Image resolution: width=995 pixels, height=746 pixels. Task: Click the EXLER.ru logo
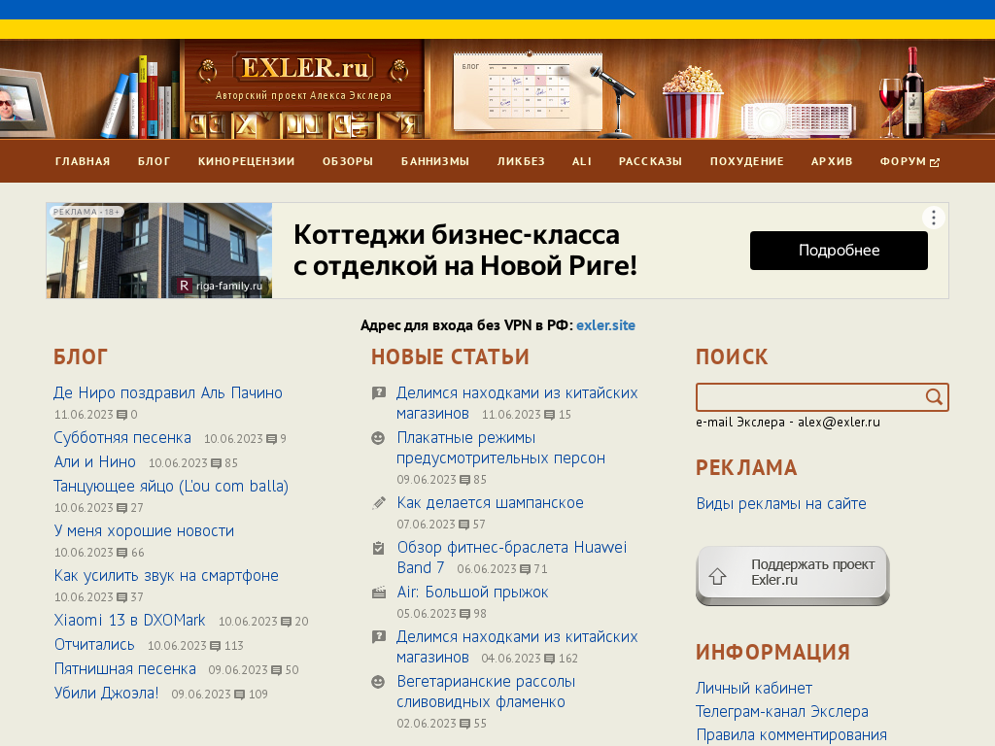point(303,69)
